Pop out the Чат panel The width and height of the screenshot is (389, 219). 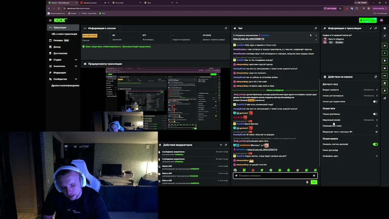click(x=316, y=28)
